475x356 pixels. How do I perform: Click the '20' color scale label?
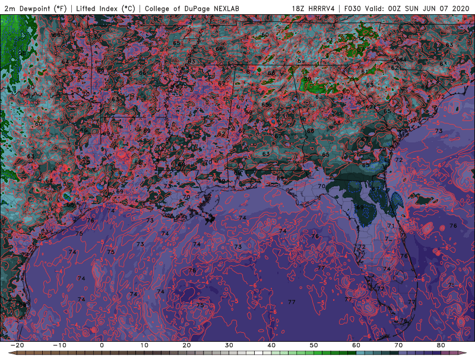pyautogui.click(x=186, y=345)
